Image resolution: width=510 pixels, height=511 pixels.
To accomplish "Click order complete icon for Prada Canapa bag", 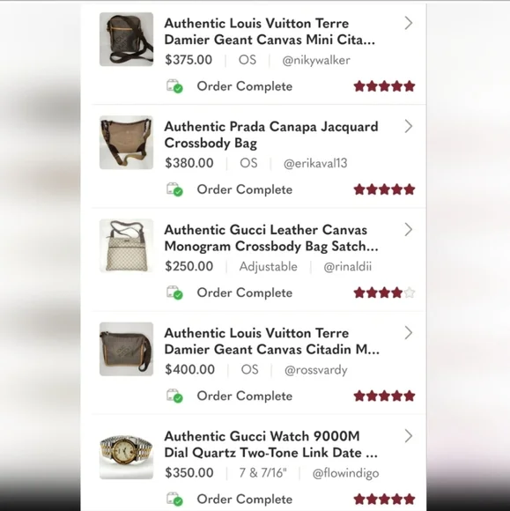I will (x=174, y=189).
